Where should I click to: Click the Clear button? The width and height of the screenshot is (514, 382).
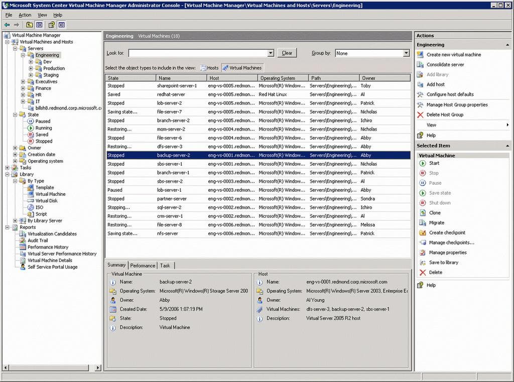pyautogui.click(x=287, y=53)
